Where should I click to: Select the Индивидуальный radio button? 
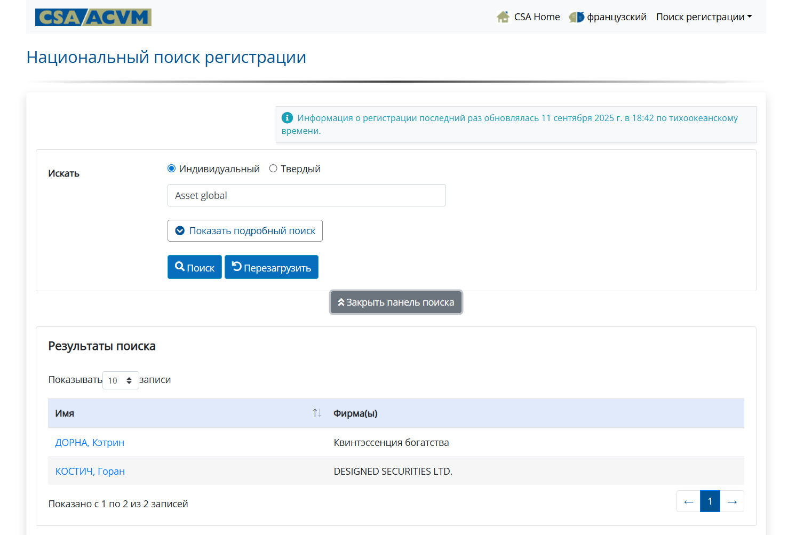pyautogui.click(x=171, y=169)
